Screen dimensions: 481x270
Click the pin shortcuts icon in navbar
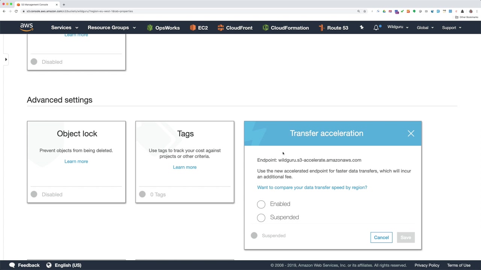[x=362, y=27]
